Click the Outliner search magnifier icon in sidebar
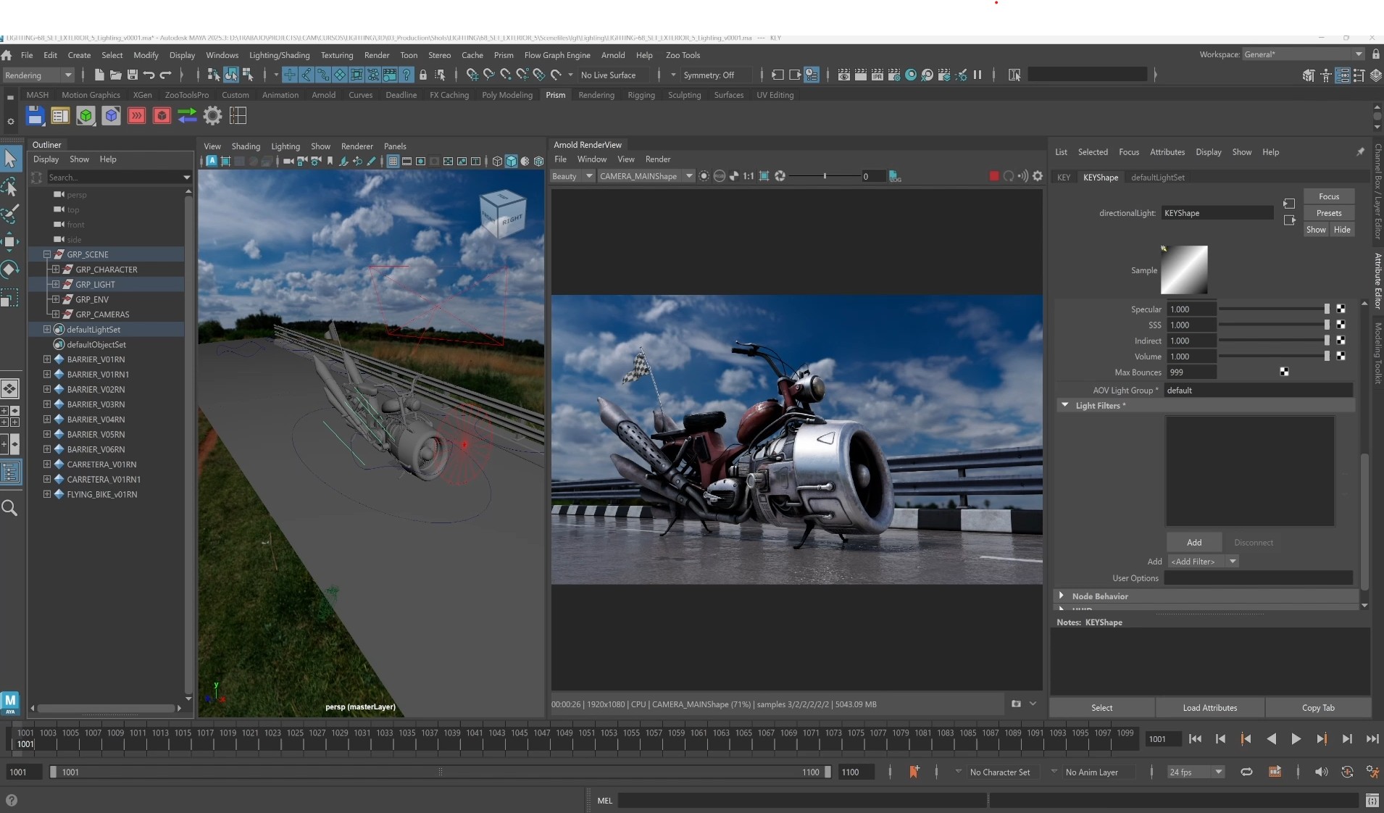1384x813 pixels. 10,508
